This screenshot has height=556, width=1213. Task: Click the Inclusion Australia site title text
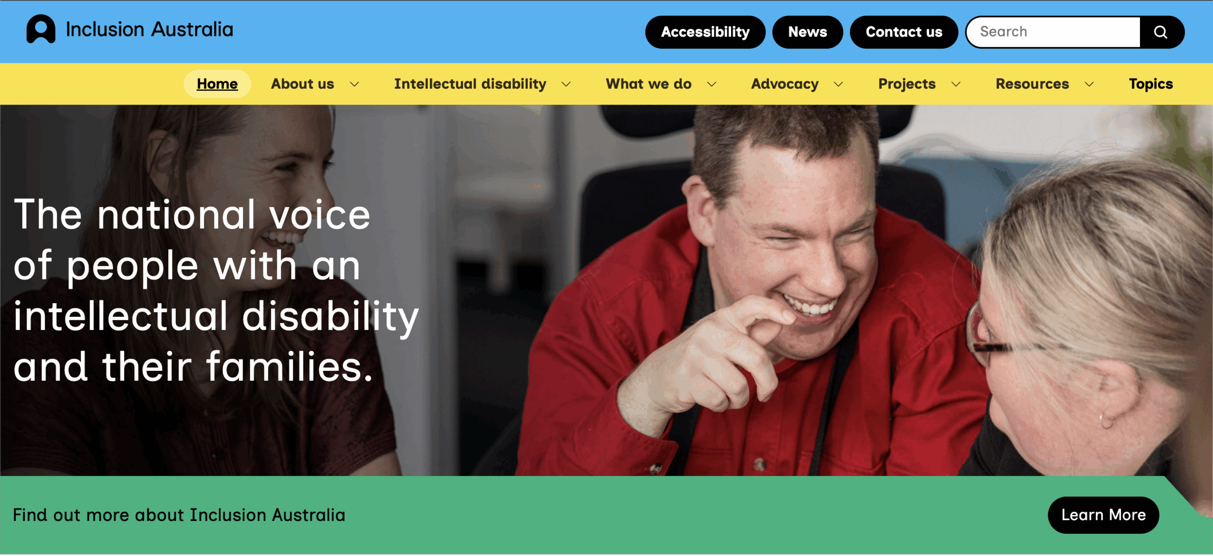pos(149,29)
